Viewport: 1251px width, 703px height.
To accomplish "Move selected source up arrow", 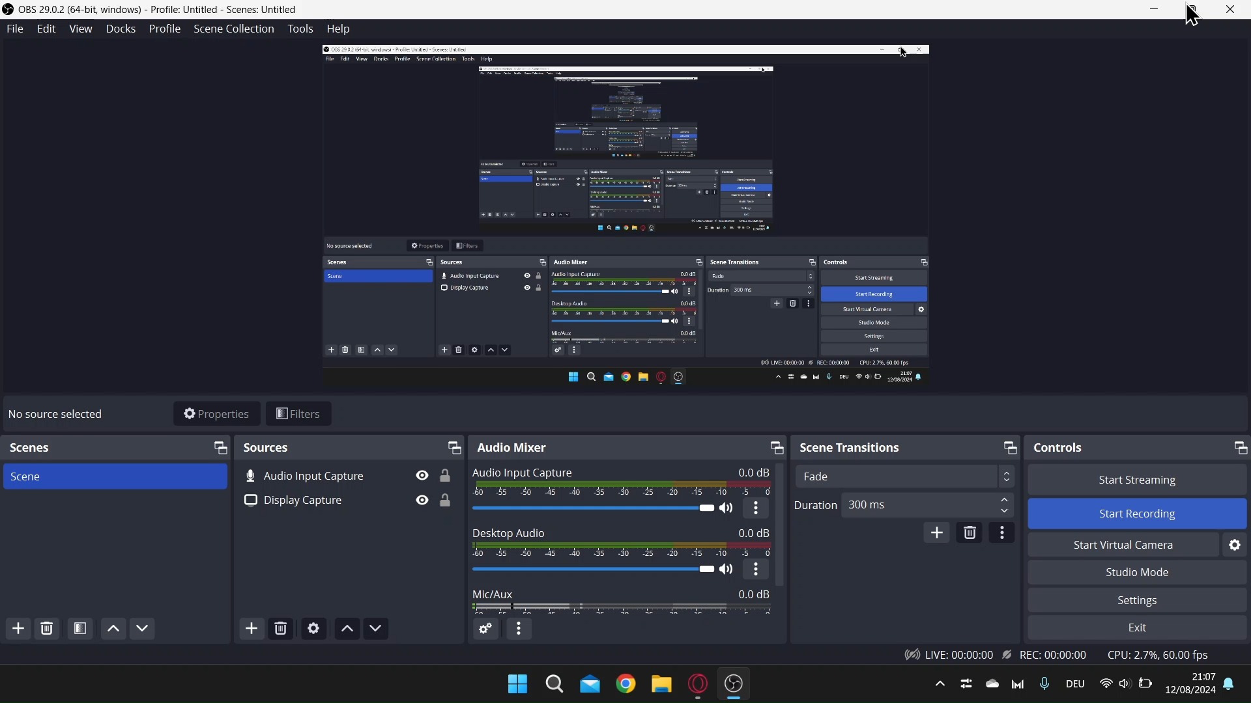I will tap(348, 629).
